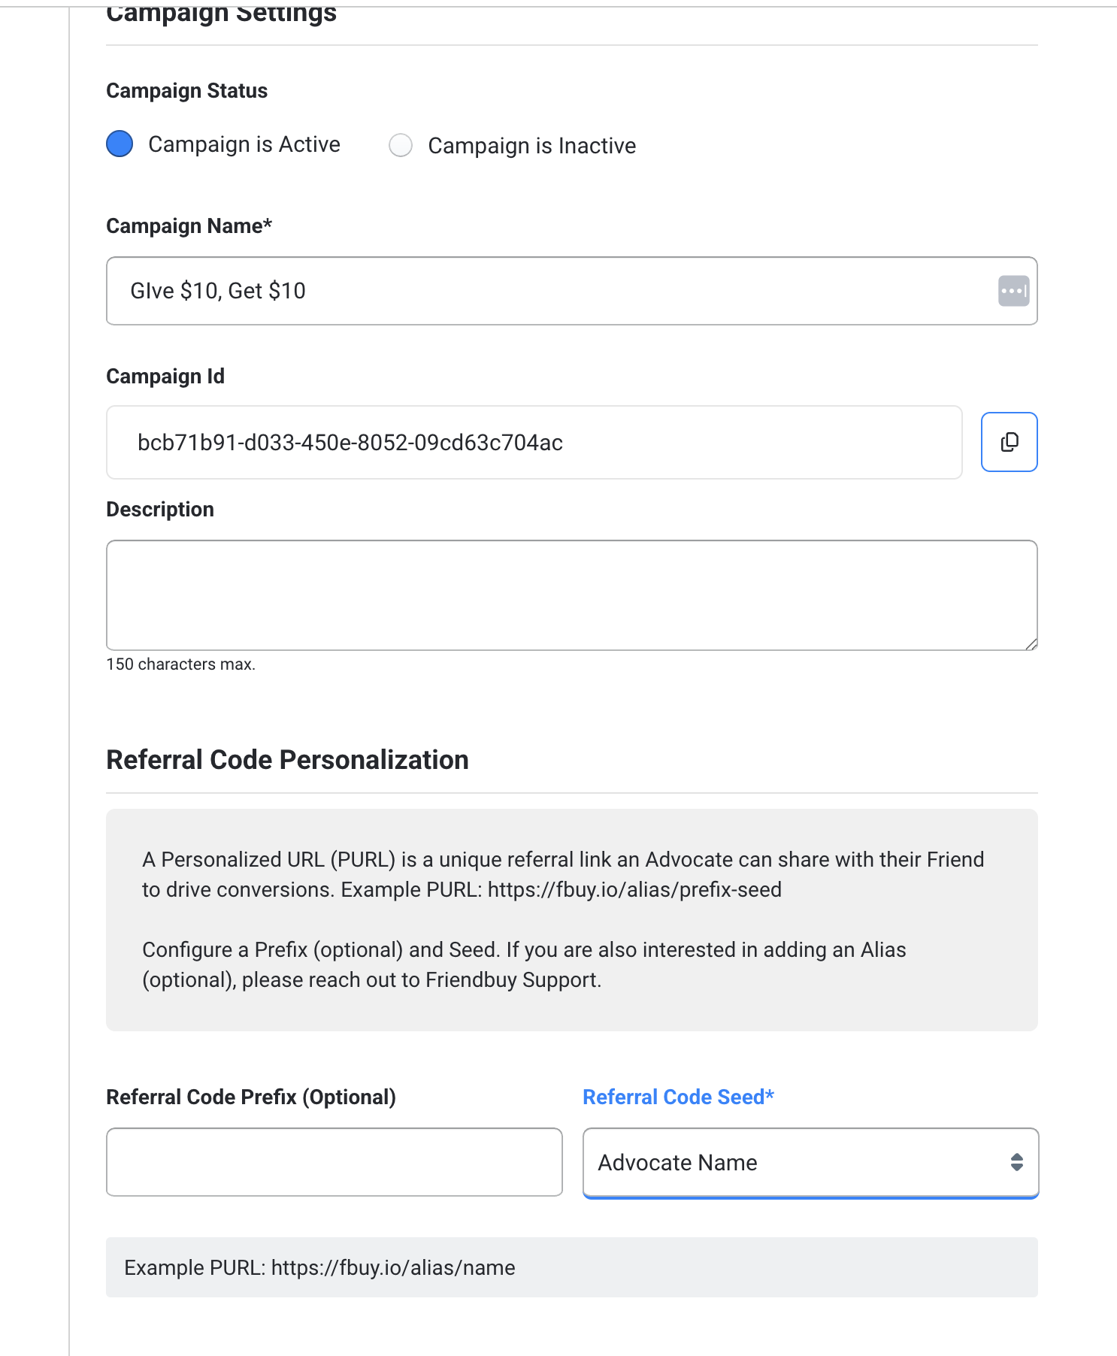This screenshot has width=1117, height=1356.
Task: Click the Campaign Id value field
Action: tap(534, 443)
